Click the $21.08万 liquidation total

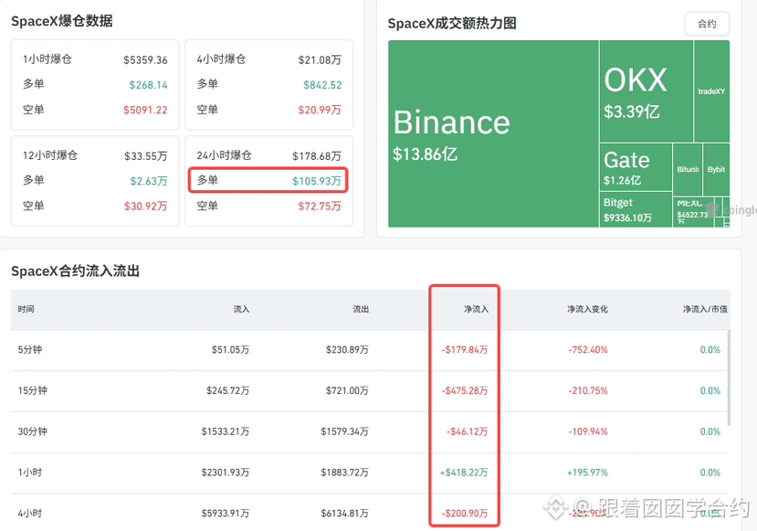[x=320, y=60]
